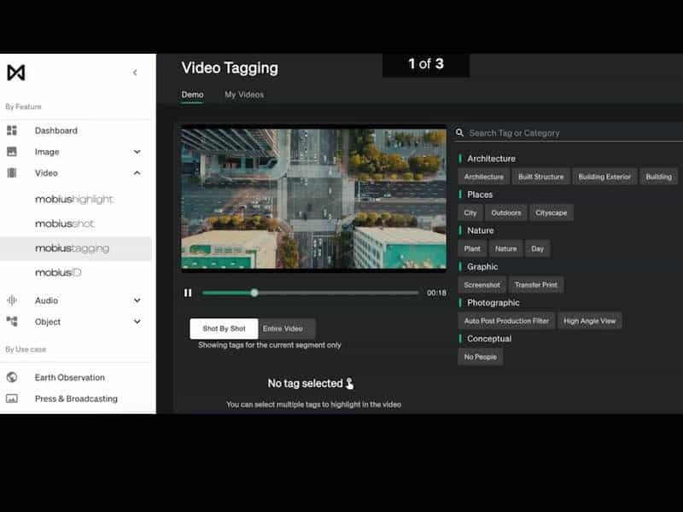The height and width of the screenshot is (512, 683).
Task: Toggle the Cityscape tag
Action: click(x=551, y=212)
